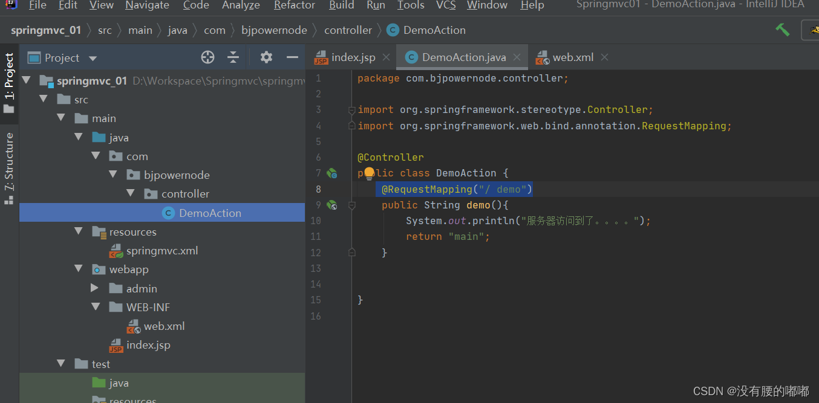This screenshot has height=403, width=819.
Task: Open the Project view dropdown
Action: click(93, 58)
